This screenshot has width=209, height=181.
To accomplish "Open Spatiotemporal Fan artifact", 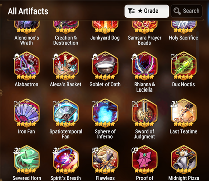I will point(66,113).
